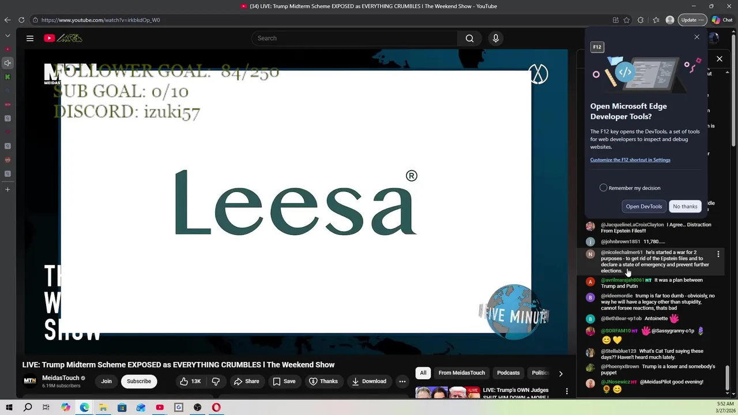Open Outlook from the taskbar
Viewport: 738px width, 415px height.
click(141, 408)
